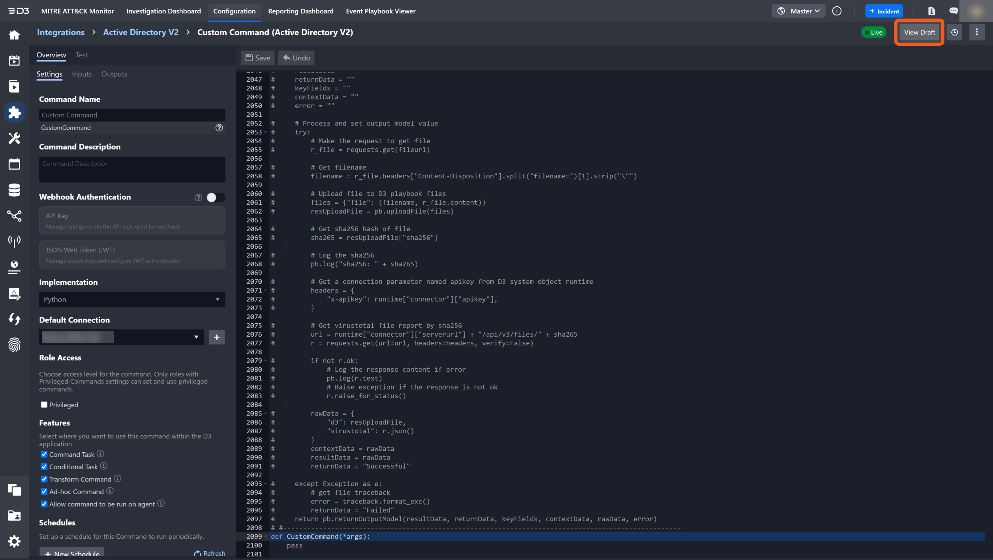Open the home icon in sidebar
Screen dimensions: 993x560
(14, 35)
